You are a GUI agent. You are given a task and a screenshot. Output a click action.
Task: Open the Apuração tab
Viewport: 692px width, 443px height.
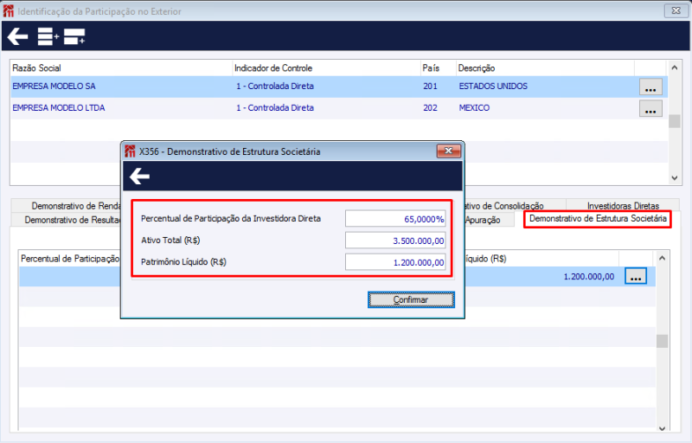coord(489,220)
